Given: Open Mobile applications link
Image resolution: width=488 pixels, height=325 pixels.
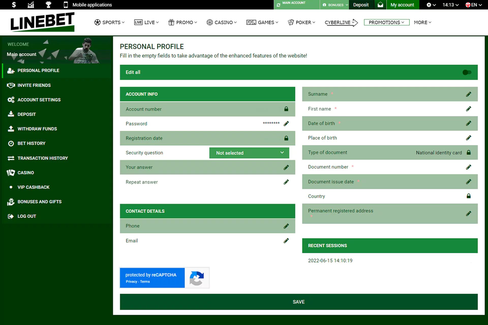Looking at the screenshot, I should pyautogui.click(x=88, y=5).
